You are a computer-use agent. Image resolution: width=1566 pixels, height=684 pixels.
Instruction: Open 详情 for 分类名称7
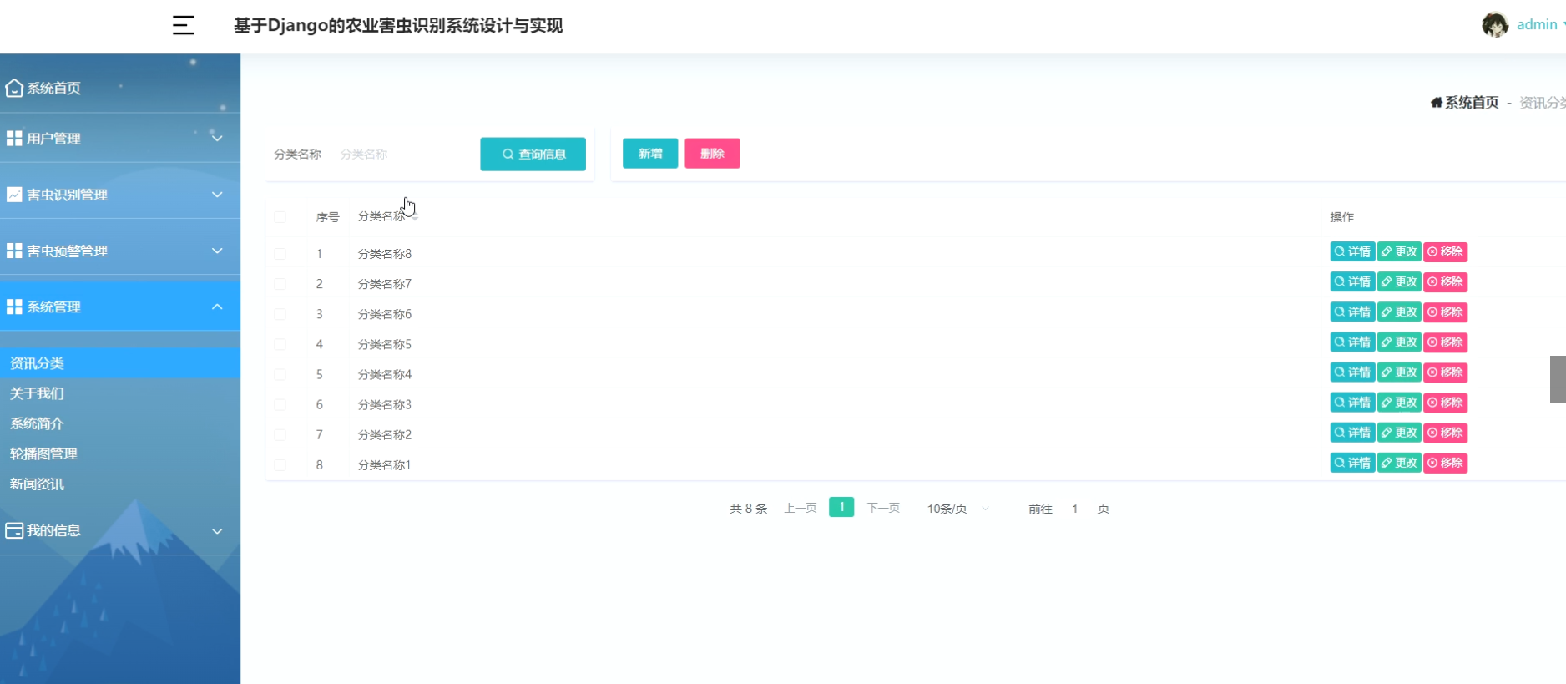point(1352,281)
